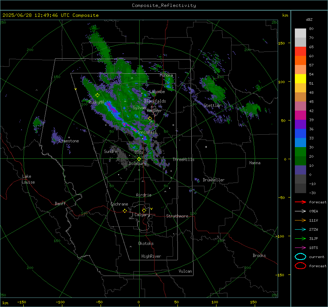The width and height of the screenshot is (328, 307).
Task: Click the 150 value on right km axis
Action: 282,43
